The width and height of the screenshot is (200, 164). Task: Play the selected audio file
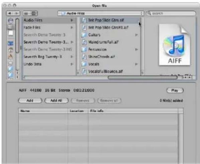(x=175, y=90)
